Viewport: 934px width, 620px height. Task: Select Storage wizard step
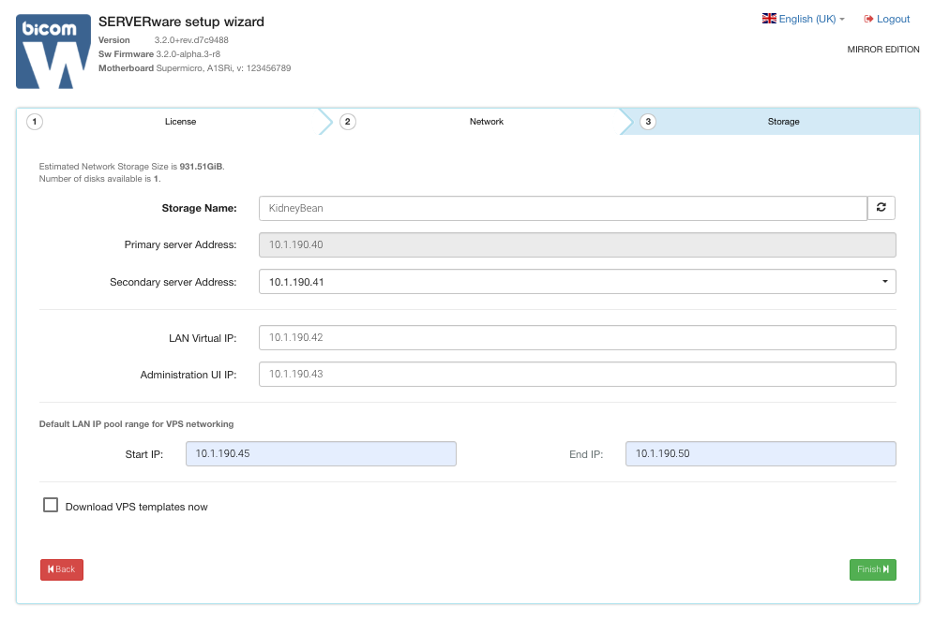coord(783,122)
